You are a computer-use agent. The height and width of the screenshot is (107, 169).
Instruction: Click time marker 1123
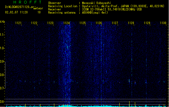point(50,23)
